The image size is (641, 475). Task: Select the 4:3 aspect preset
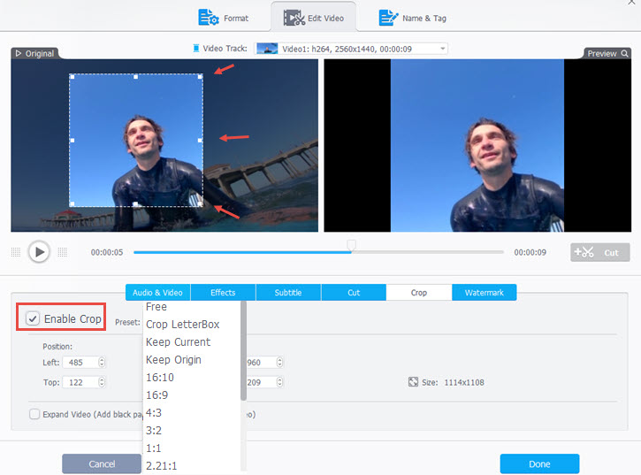(x=192, y=413)
